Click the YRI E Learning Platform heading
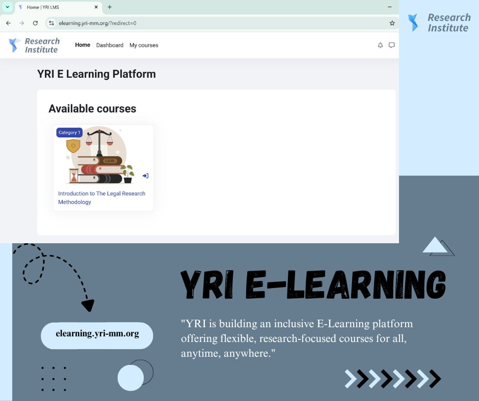479x401 pixels. tap(96, 74)
